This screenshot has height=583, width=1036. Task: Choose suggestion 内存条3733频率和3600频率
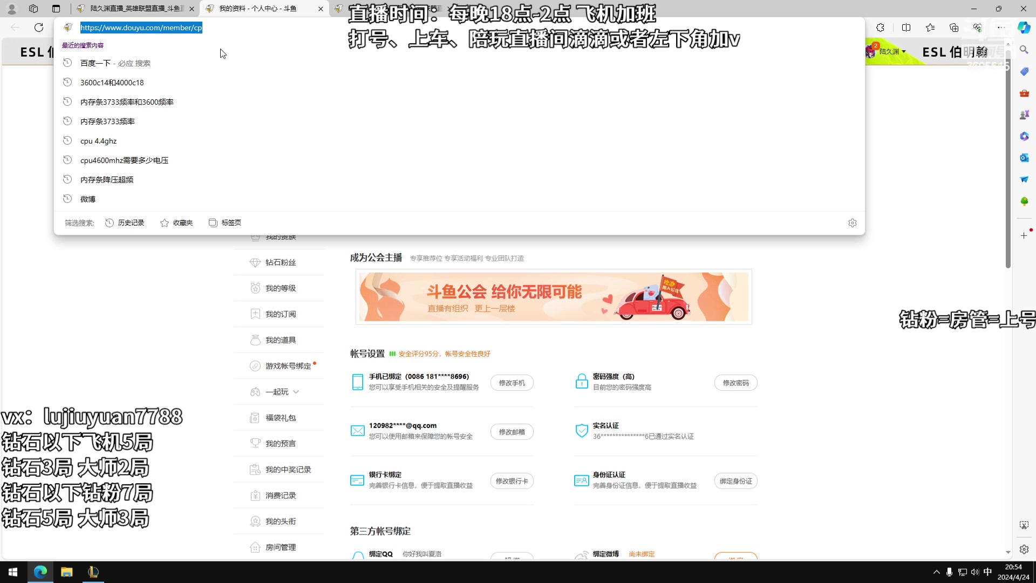(x=459, y=102)
